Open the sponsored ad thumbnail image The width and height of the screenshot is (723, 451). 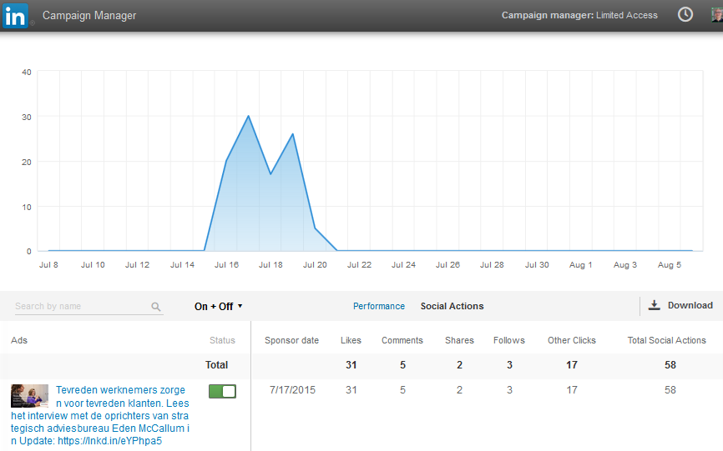[29, 395]
